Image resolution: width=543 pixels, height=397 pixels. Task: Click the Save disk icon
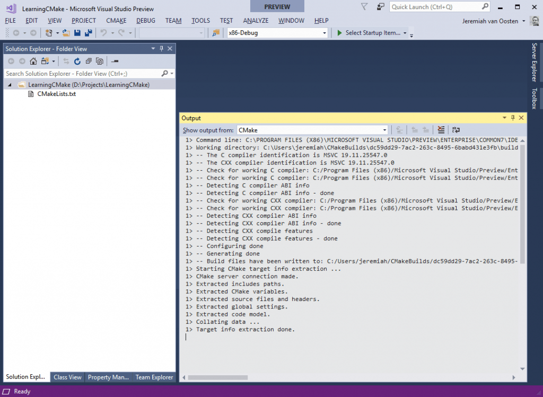pyautogui.click(x=77, y=33)
